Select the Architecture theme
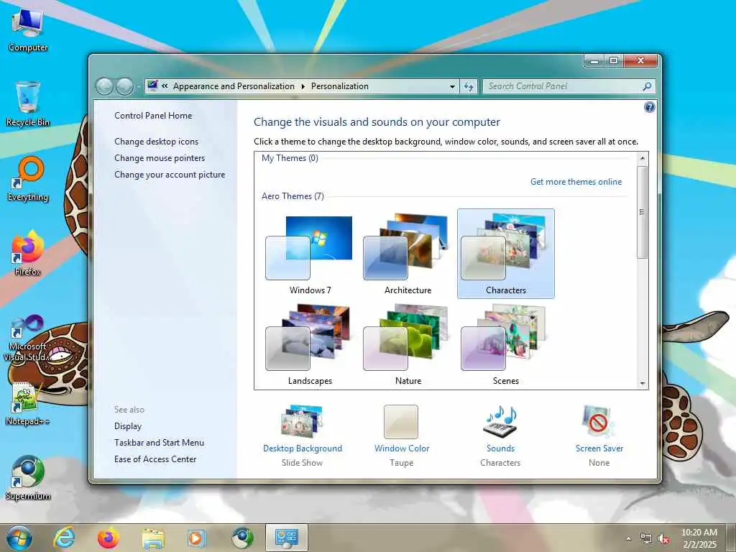Viewport: 736px width, 552px height. pos(408,254)
